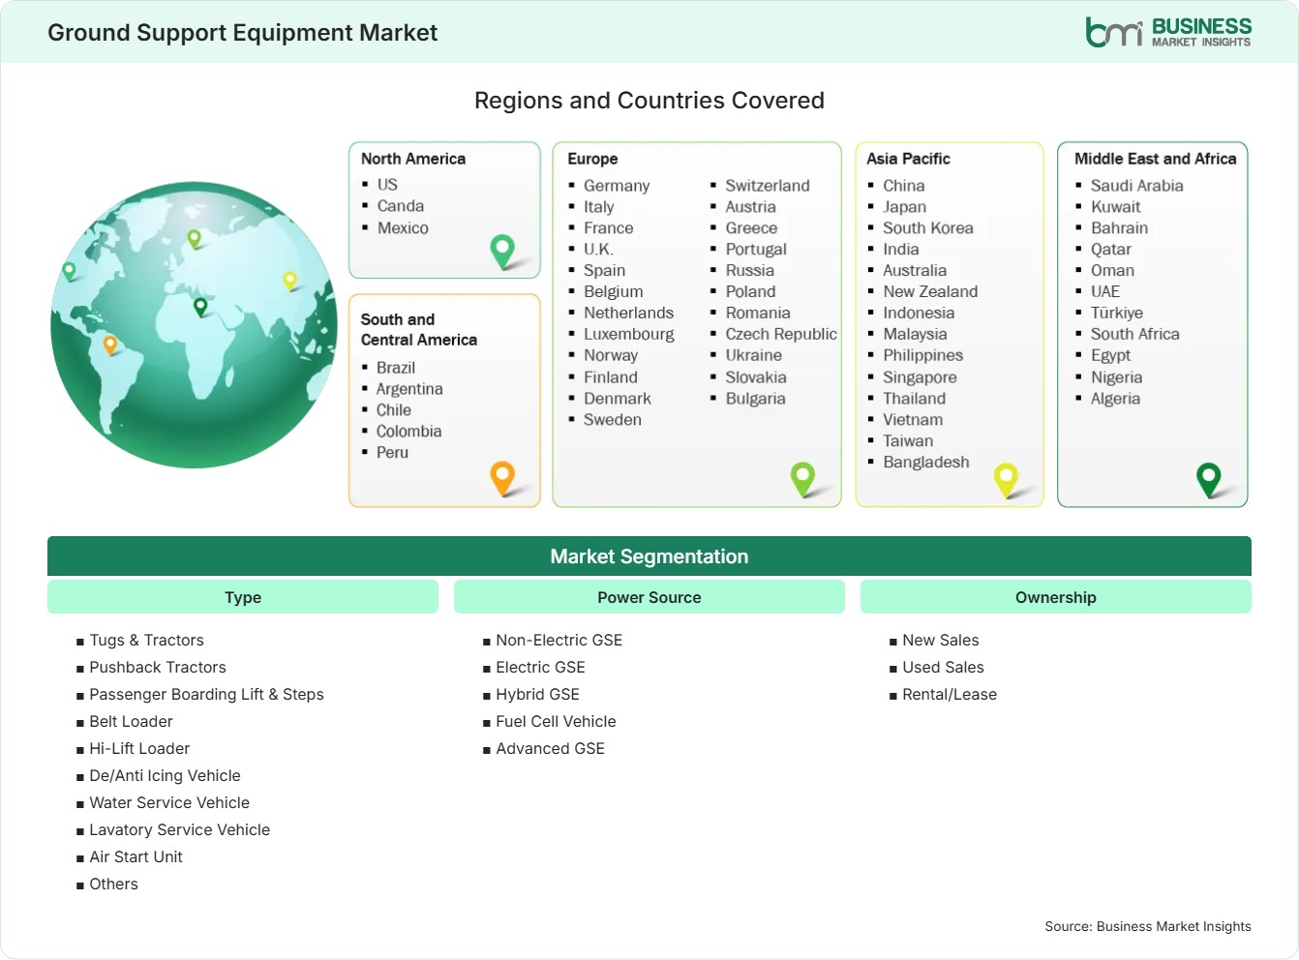Screen dimensions: 1299x960
Task: Select the Power Source segmentation header
Action: click(649, 597)
